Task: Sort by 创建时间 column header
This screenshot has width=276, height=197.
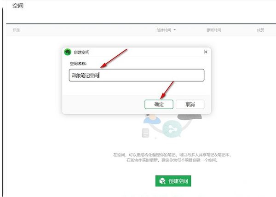Action: pos(164,30)
